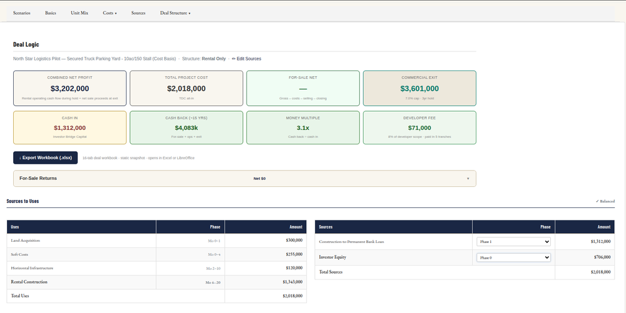Screen dimensions: 626x313
Task: Click the Edit Sources link
Action: pyautogui.click(x=247, y=59)
